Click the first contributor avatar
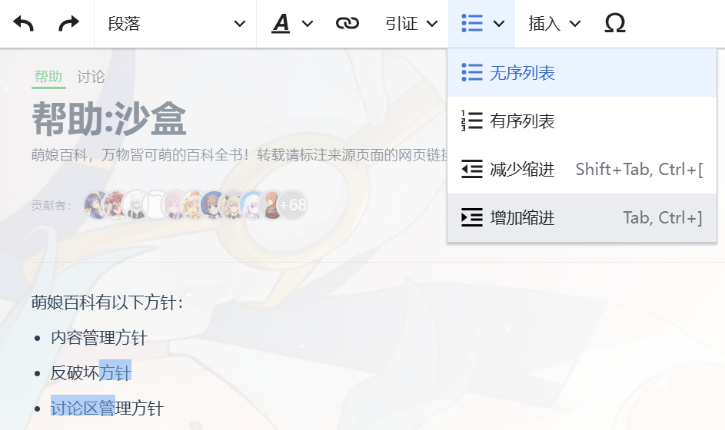The image size is (725, 430). click(97, 204)
